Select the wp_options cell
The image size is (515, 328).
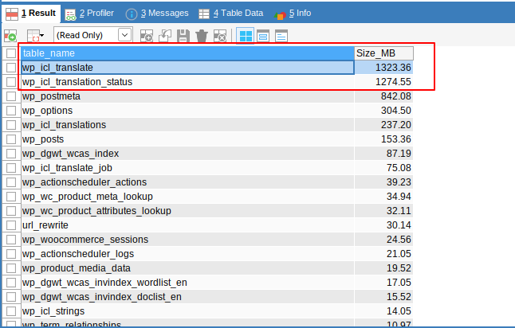187,111
